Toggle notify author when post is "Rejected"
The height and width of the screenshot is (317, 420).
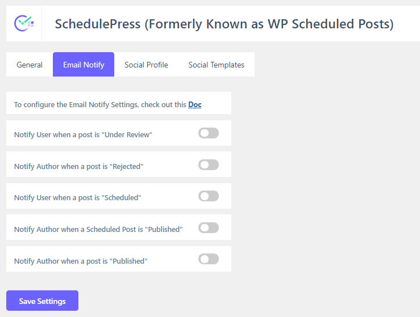[209, 165]
